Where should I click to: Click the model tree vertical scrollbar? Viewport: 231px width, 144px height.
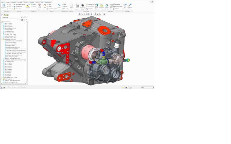27,51
